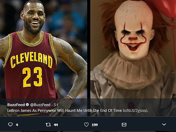Screen dimensions: 176x132
Task: Click the CLEVELAND lettering on the jersey
Action: [x=31, y=60]
